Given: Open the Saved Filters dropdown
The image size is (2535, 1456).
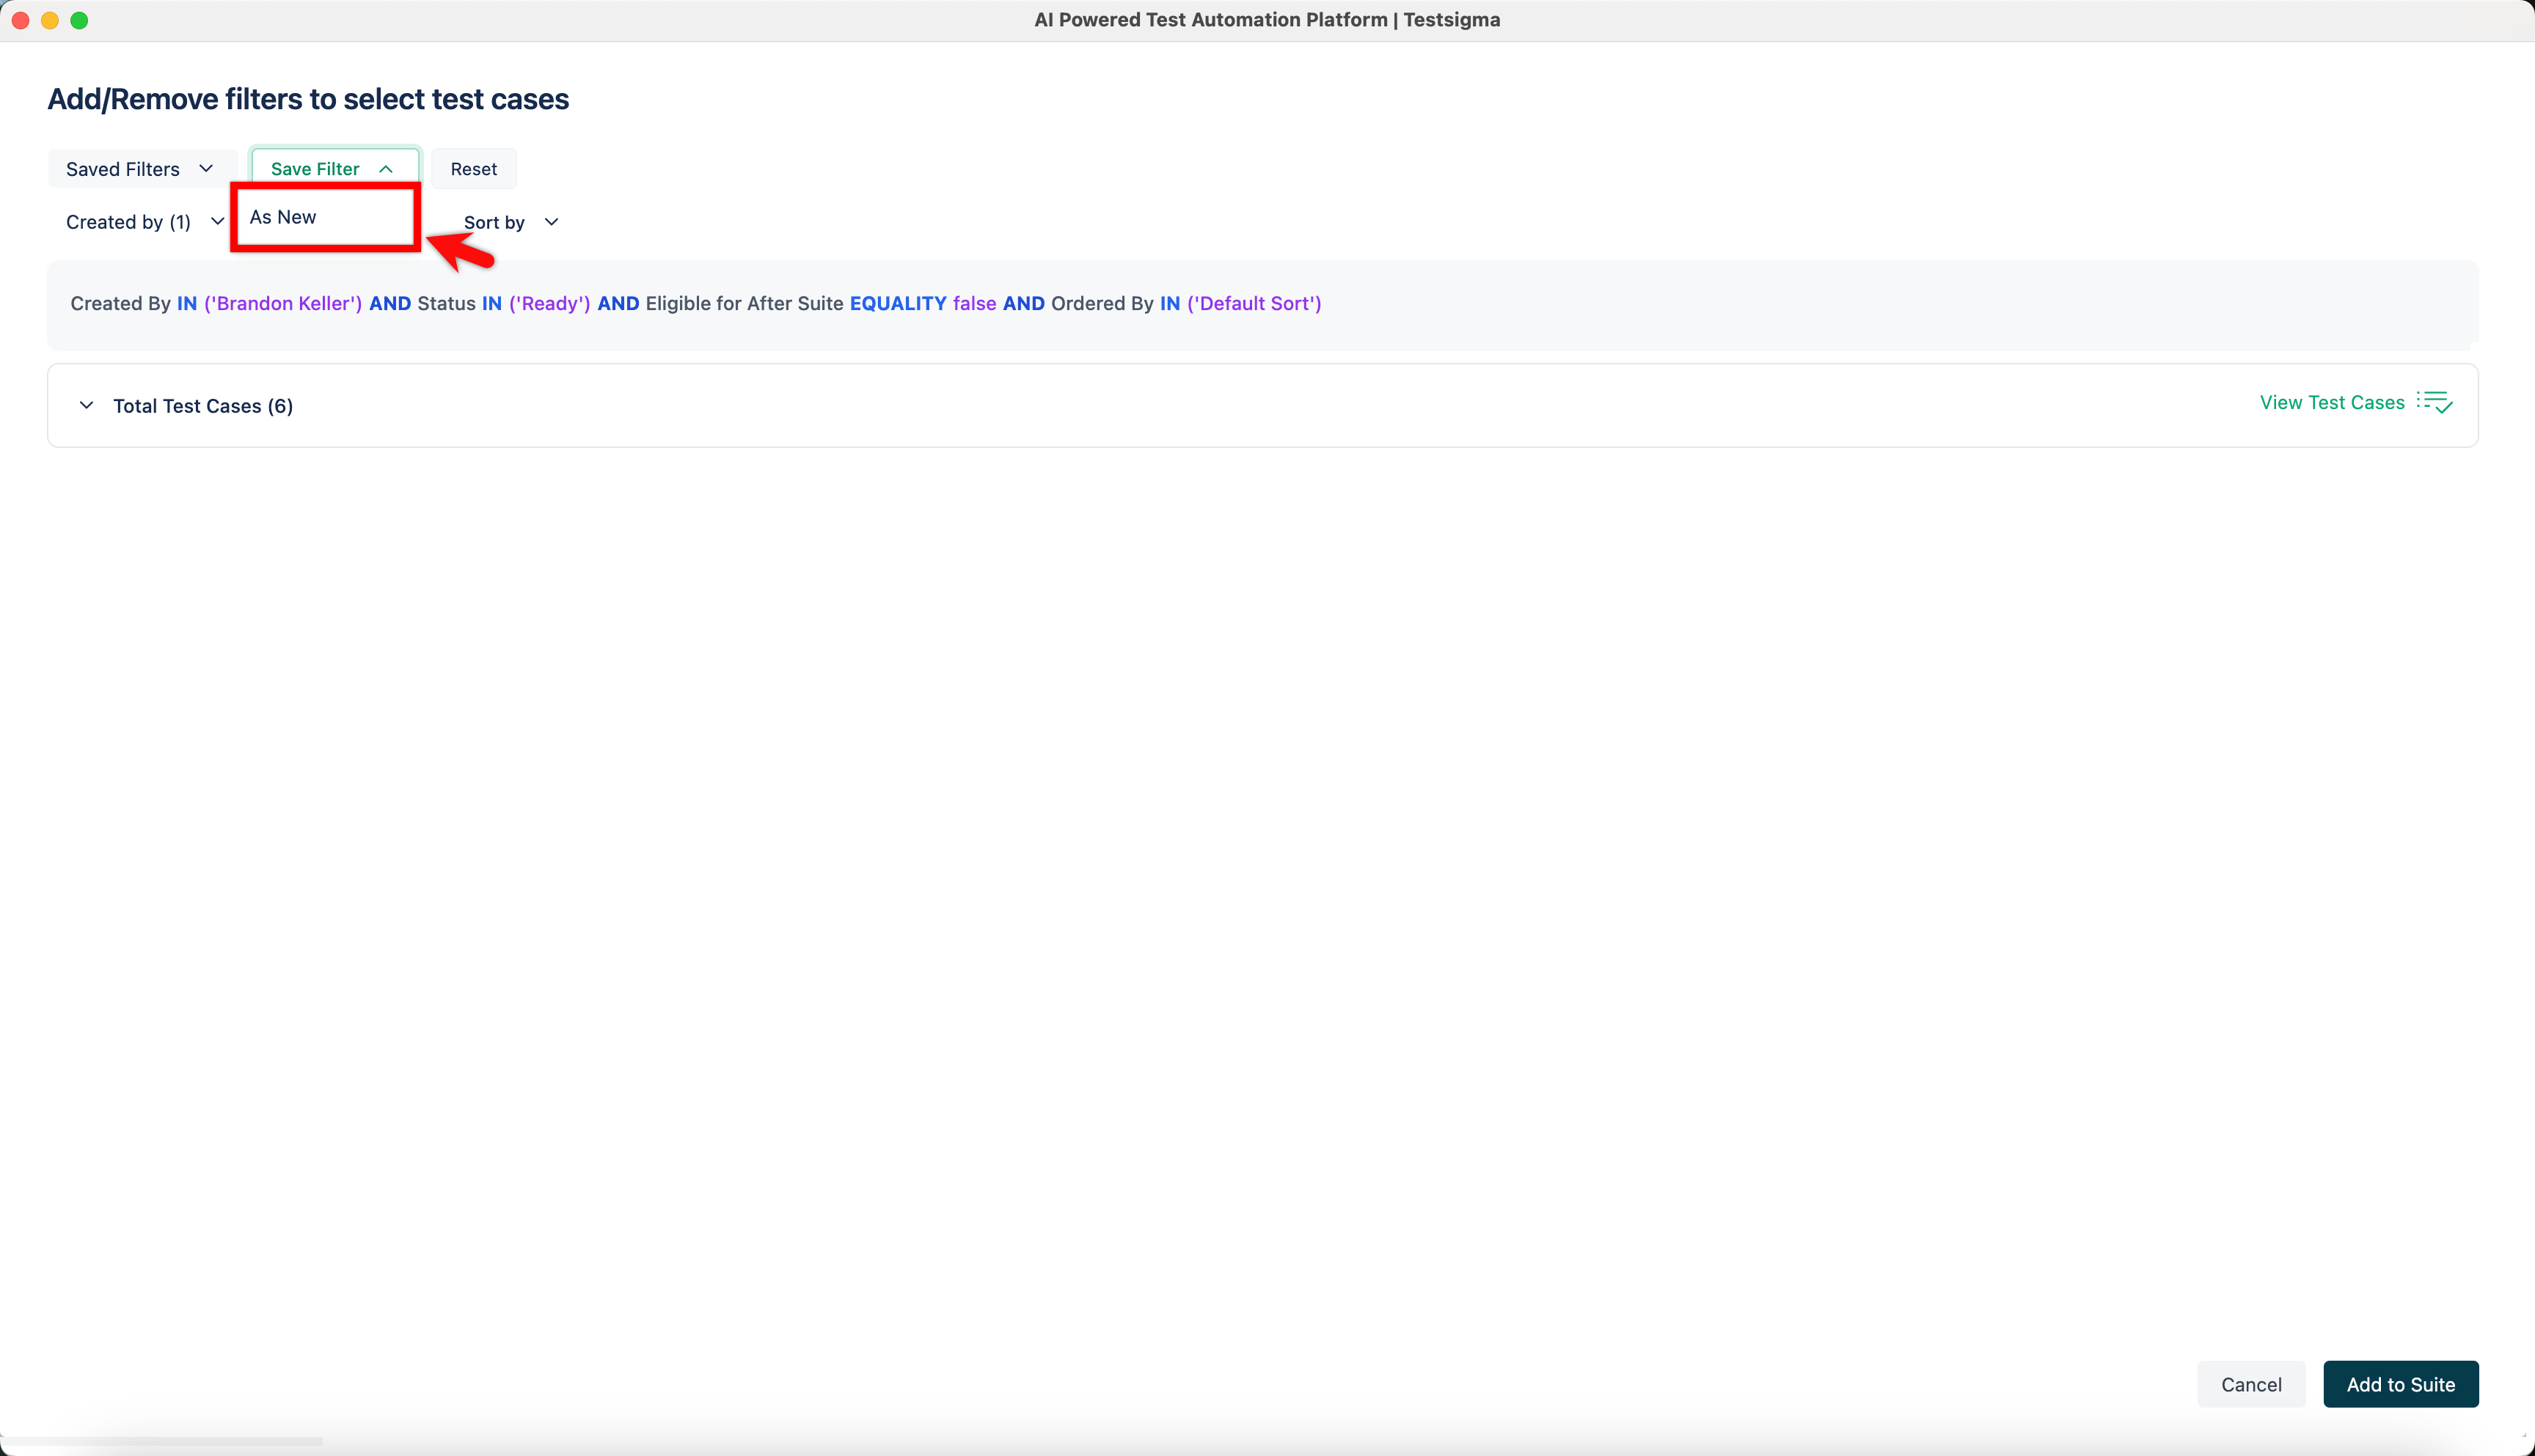Looking at the screenshot, I should pyautogui.click(x=140, y=168).
